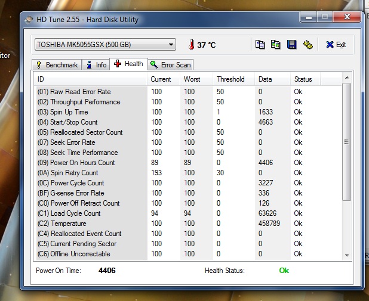Click the Threshold column header

point(234,79)
